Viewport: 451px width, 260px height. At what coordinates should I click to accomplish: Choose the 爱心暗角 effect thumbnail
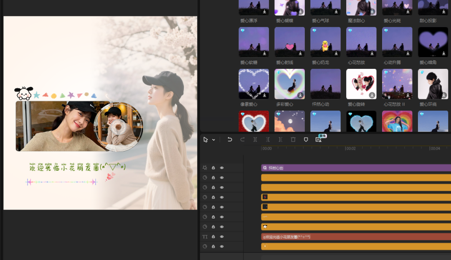pos(433,42)
